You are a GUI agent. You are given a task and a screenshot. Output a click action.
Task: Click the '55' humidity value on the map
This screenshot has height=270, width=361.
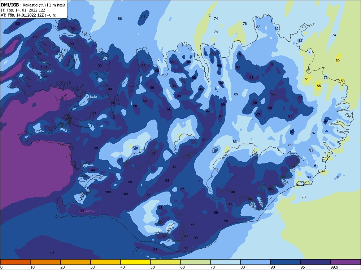(319, 86)
